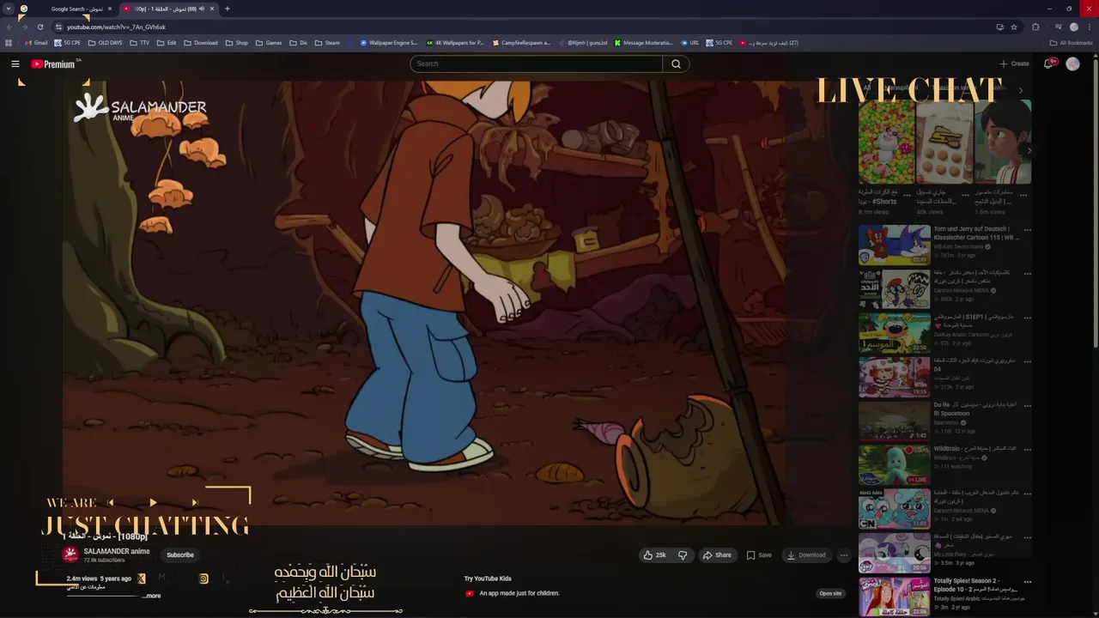Open OLD DAYS bookmark folder
1099x618 pixels.
click(105, 43)
